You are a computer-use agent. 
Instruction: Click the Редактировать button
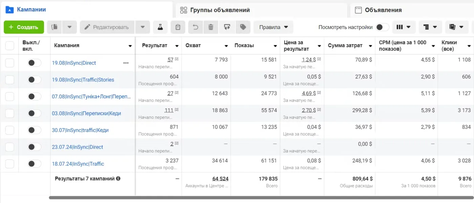coord(107,27)
